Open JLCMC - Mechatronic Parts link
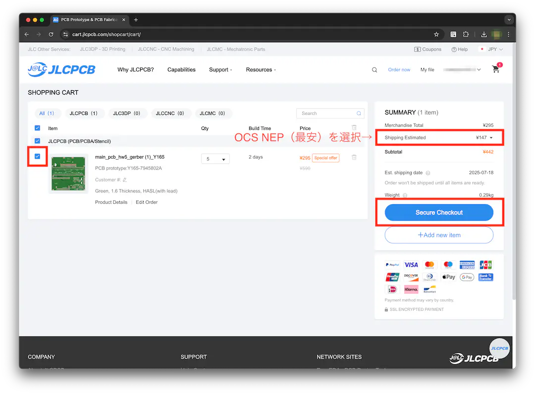The width and height of the screenshot is (535, 394). [x=236, y=49]
